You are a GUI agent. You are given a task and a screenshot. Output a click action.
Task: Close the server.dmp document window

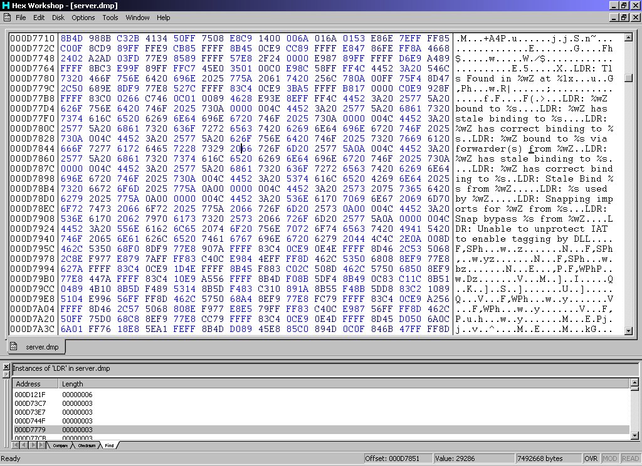tap(636, 17)
